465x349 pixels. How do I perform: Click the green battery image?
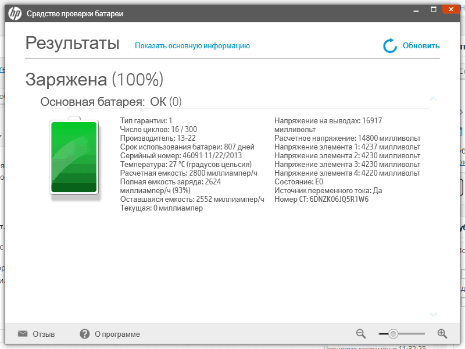coord(74,156)
